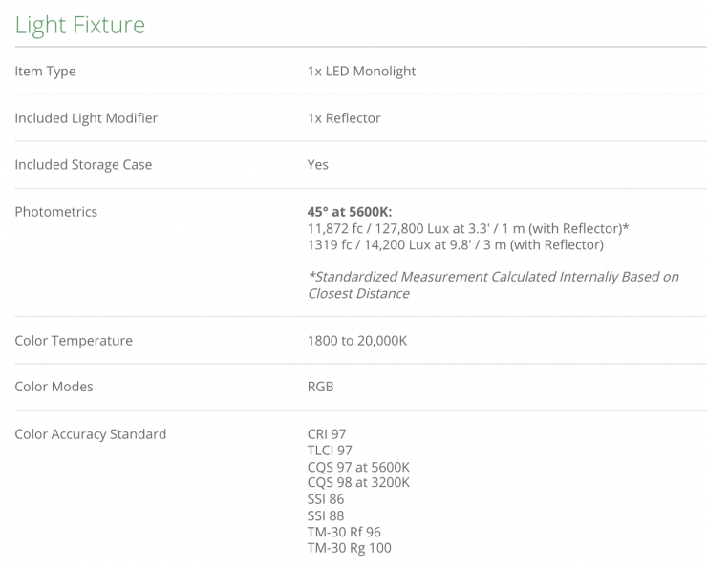Click the "1319 fc / 14,200 Lux" measurement line
Screen dimensions: 707x567
(x=455, y=244)
